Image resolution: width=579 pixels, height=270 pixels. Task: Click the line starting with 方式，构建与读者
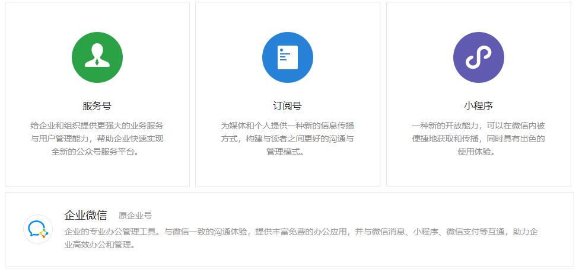[x=288, y=139]
